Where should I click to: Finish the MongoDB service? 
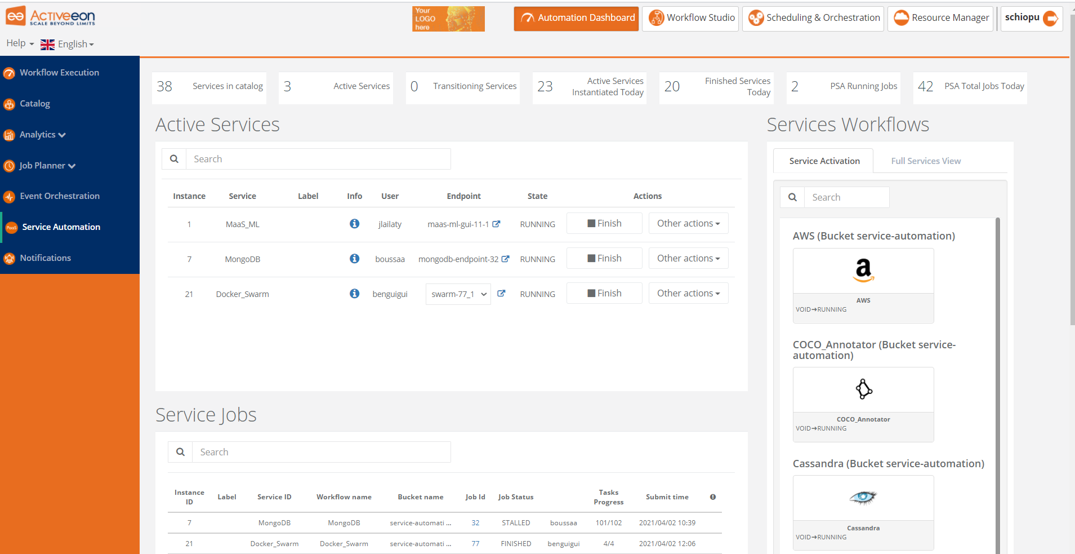pos(604,258)
